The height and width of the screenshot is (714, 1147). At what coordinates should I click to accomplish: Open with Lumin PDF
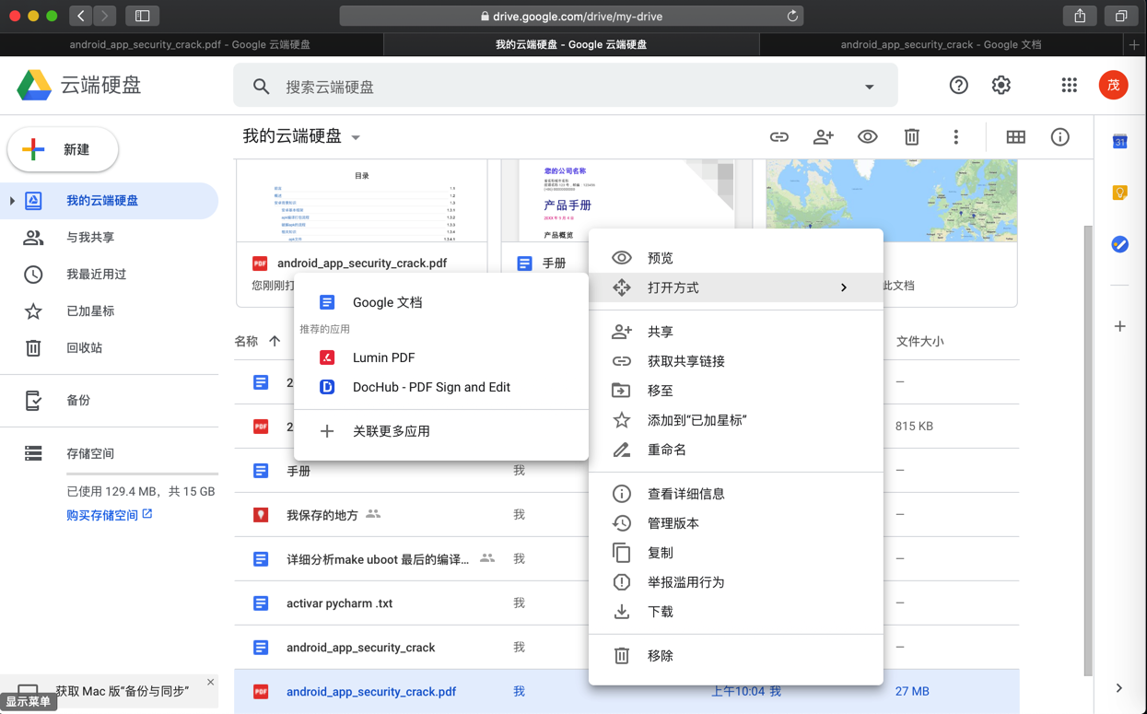[440, 357]
